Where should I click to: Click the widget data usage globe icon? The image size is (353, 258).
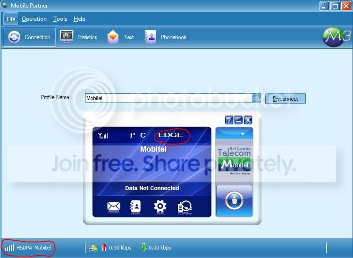pos(185,206)
